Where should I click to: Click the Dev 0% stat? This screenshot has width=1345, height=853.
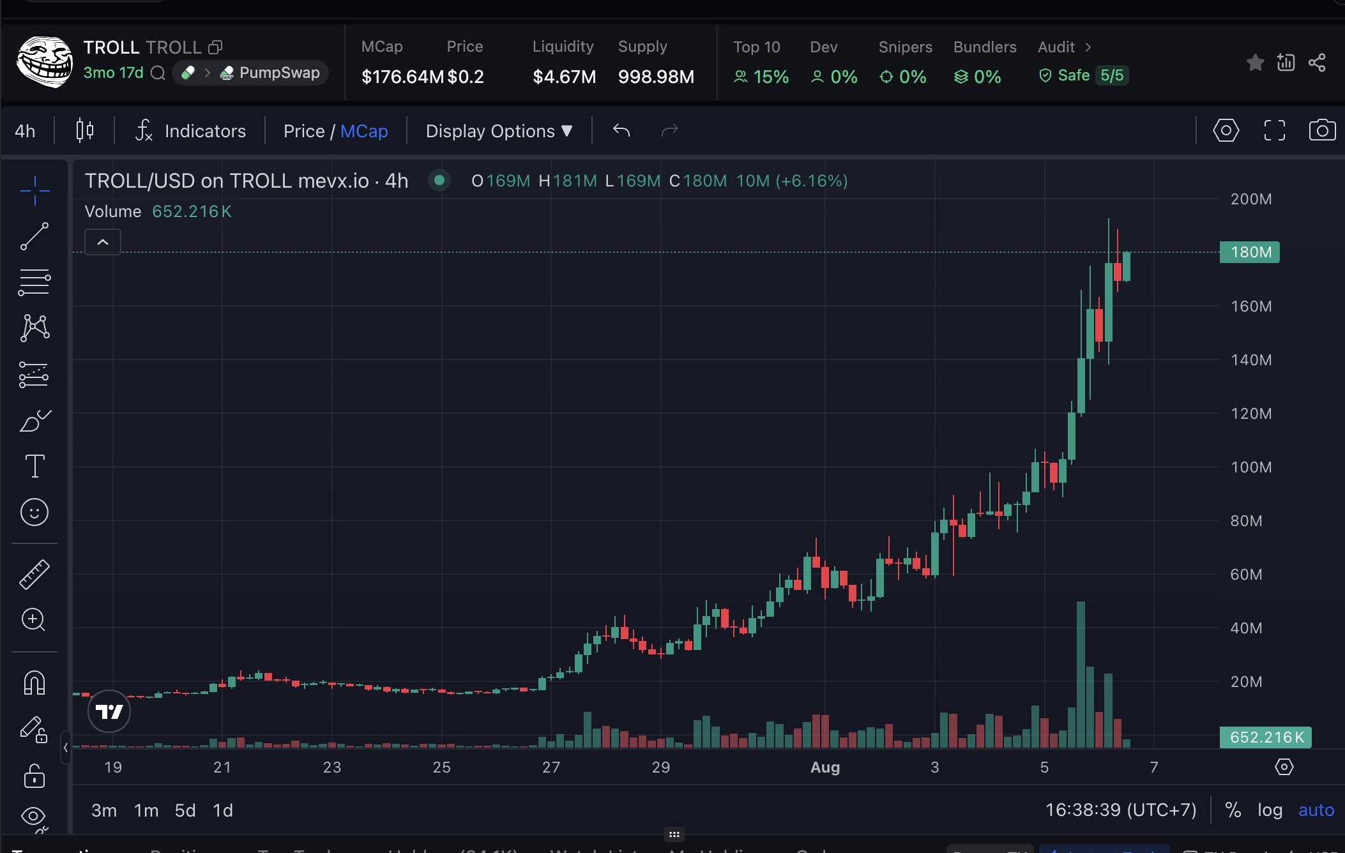833,63
